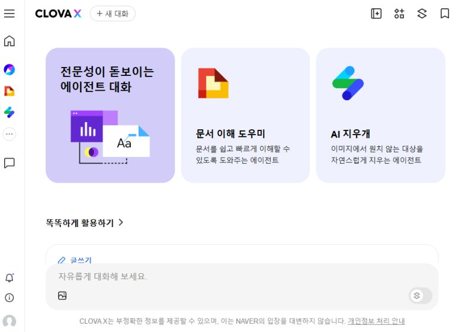
Task: Open the AI eraser icon in sidebar
Action: click(9, 112)
